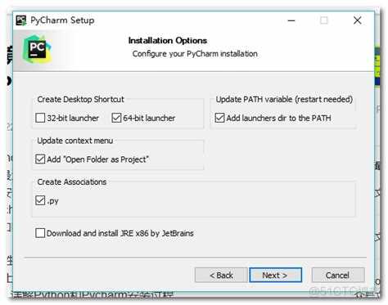Click the PyCharm title bar icon
388x305 pixels.
[21, 20]
